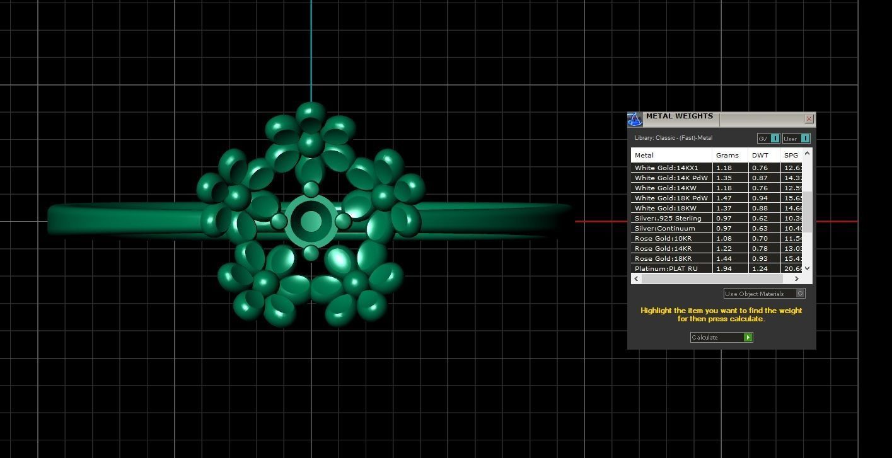The width and height of the screenshot is (892, 458).
Task: Close the Metal Weights window
Action: (809, 118)
